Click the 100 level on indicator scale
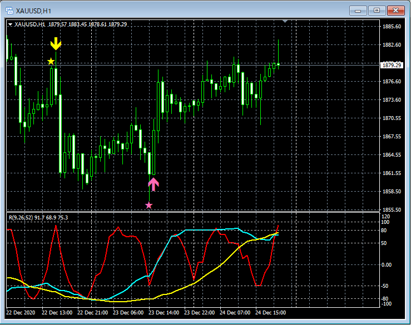The width and height of the screenshot is (411, 325). (386, 222)
